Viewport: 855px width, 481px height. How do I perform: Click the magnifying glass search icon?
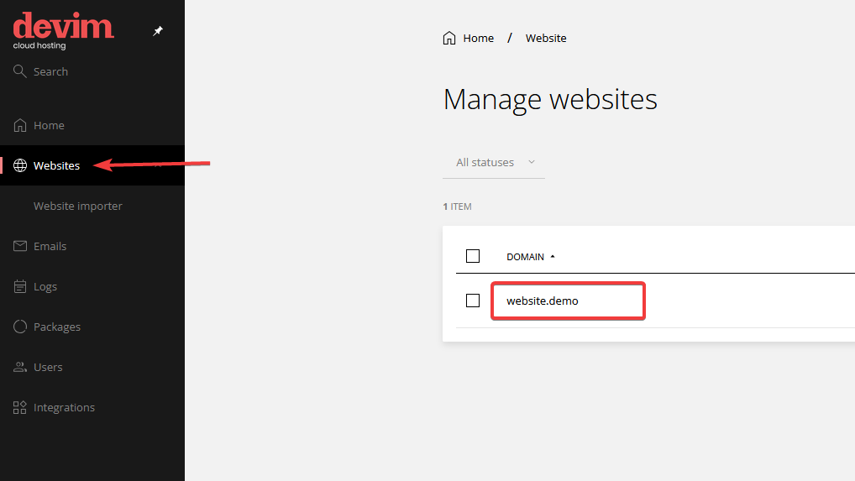point(20,71)
